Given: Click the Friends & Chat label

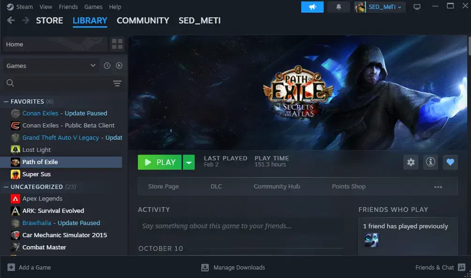Looking at the screenshot, I should tap(435, 268).
